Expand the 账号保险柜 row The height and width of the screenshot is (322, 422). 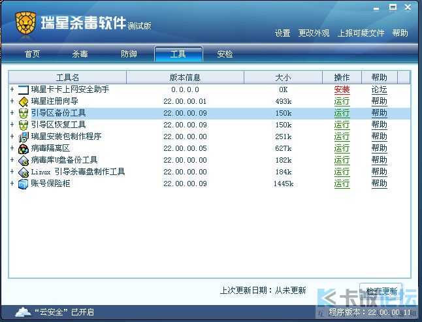(x=12, y=183)
